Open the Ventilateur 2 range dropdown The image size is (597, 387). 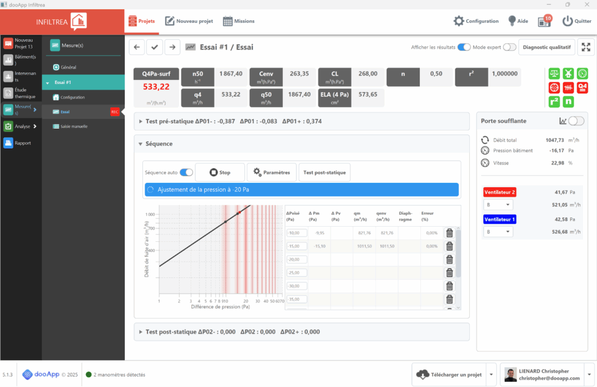pos(498,205)
